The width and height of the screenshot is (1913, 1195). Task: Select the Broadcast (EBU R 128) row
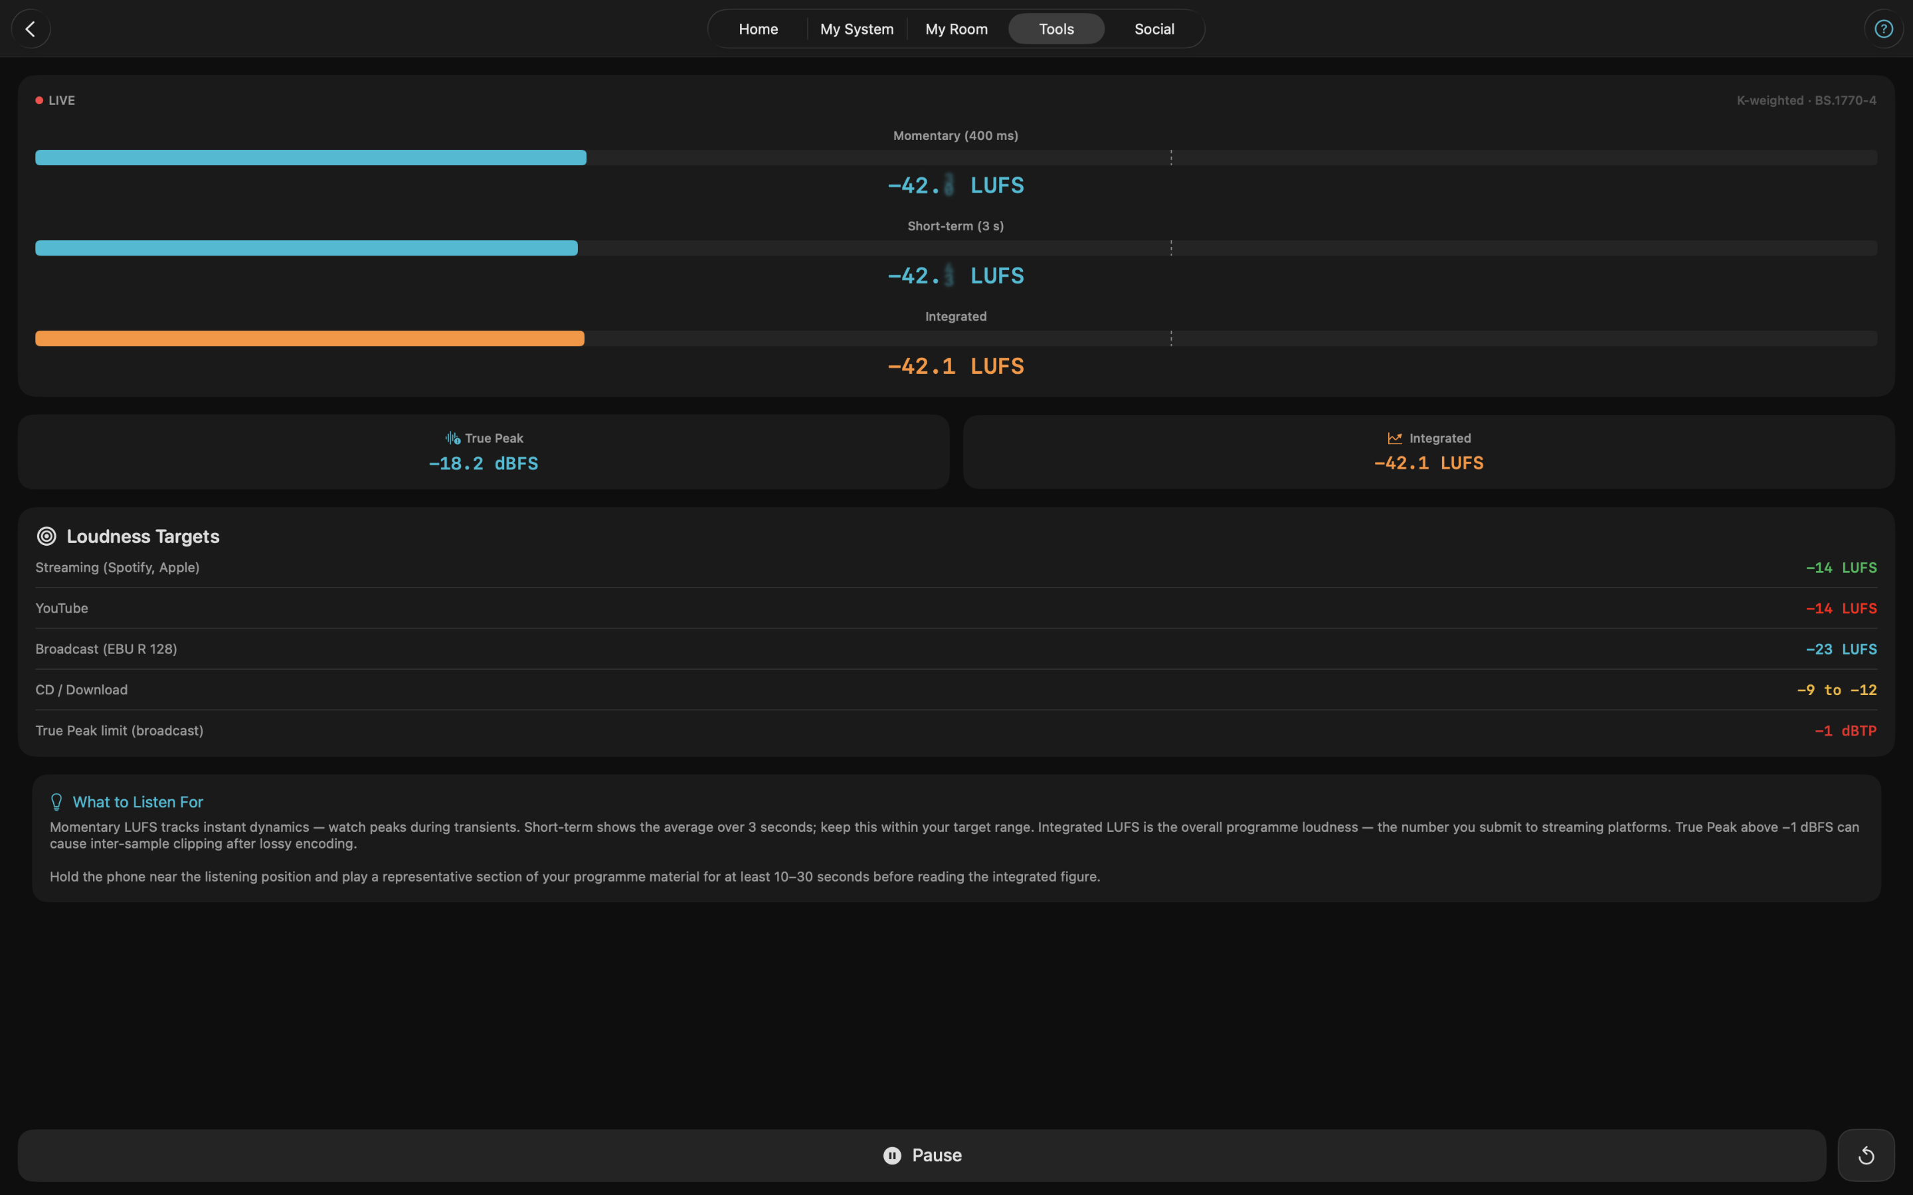(x=956, y=649)
